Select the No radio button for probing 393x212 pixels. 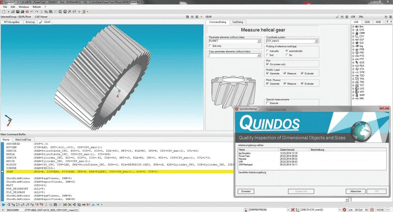[x=287, y=55]
